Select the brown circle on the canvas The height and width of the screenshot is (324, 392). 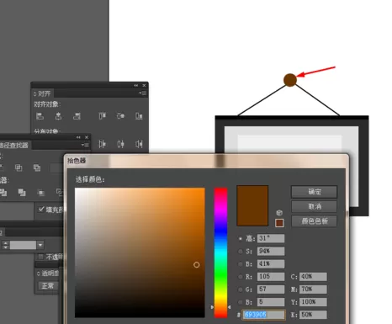click(290, 80)
